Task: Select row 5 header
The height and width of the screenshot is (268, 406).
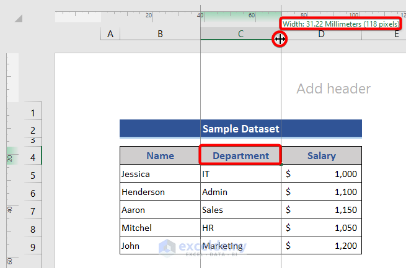Action: tap(33, 174)
